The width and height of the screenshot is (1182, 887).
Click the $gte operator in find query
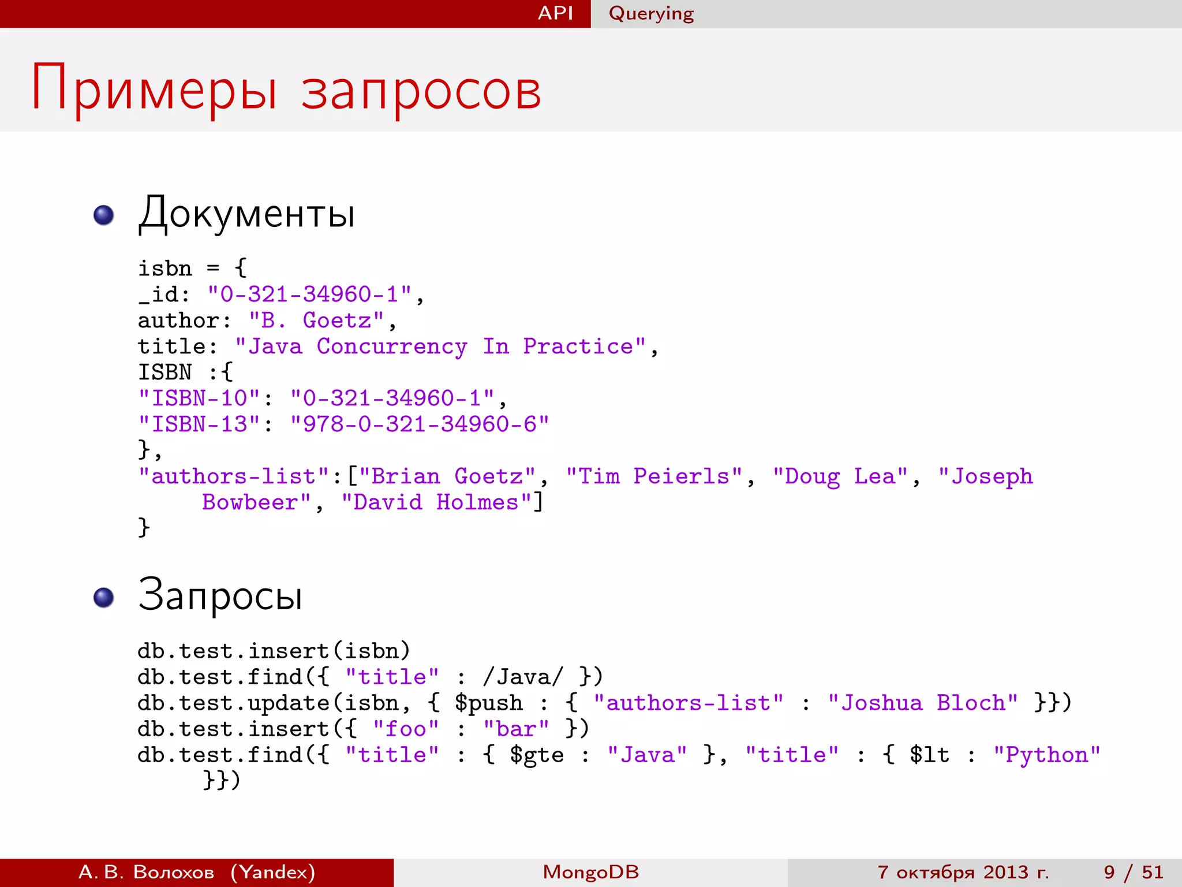point(537,755)
